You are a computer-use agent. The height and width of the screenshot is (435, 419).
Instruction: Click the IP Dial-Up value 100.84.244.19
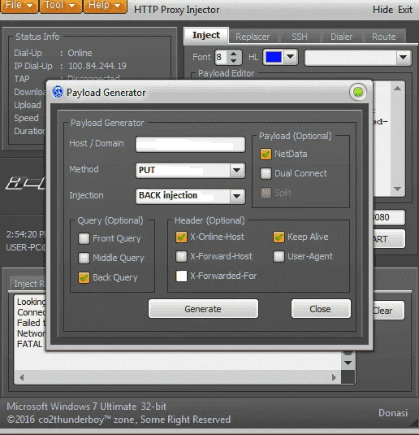coord(97,66)
